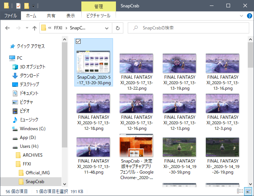Open the address bar history dropdown
254x196 pixels.
click(107, 28)
